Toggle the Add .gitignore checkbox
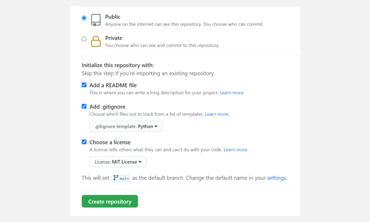 (x=84, y=106)
